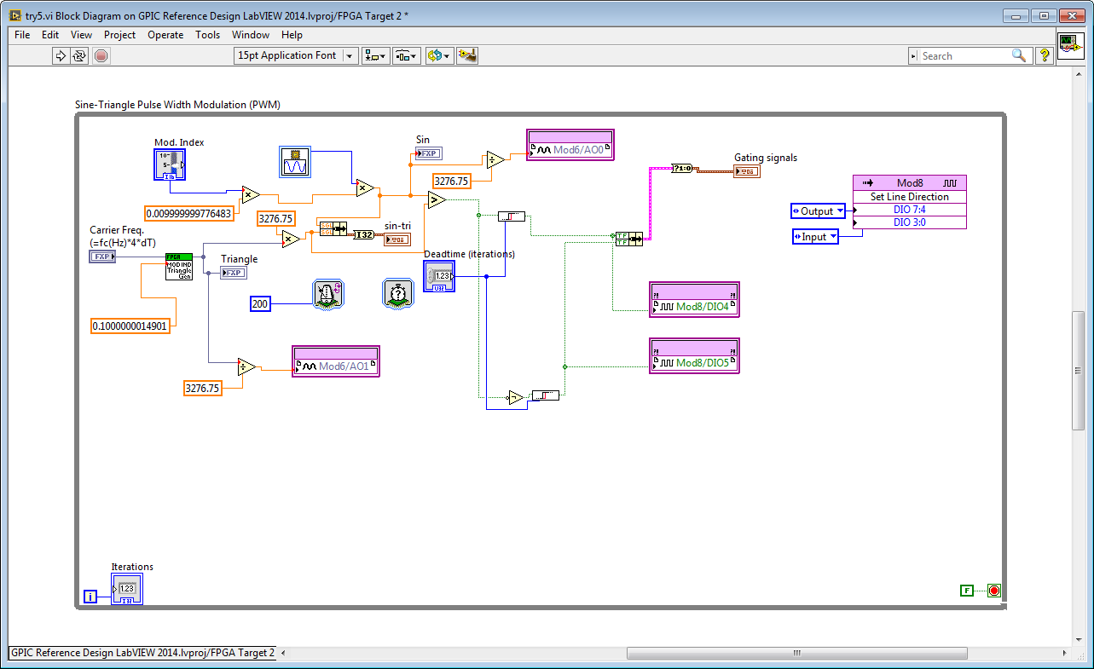Click the Search field in toolbar
Screen dimensions: 1094x669
click(x=964, y=56)
